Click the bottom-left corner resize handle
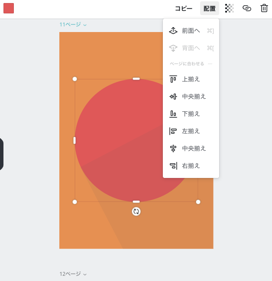Viewport: 272px width, 281px height. click(x=74, y=202)
